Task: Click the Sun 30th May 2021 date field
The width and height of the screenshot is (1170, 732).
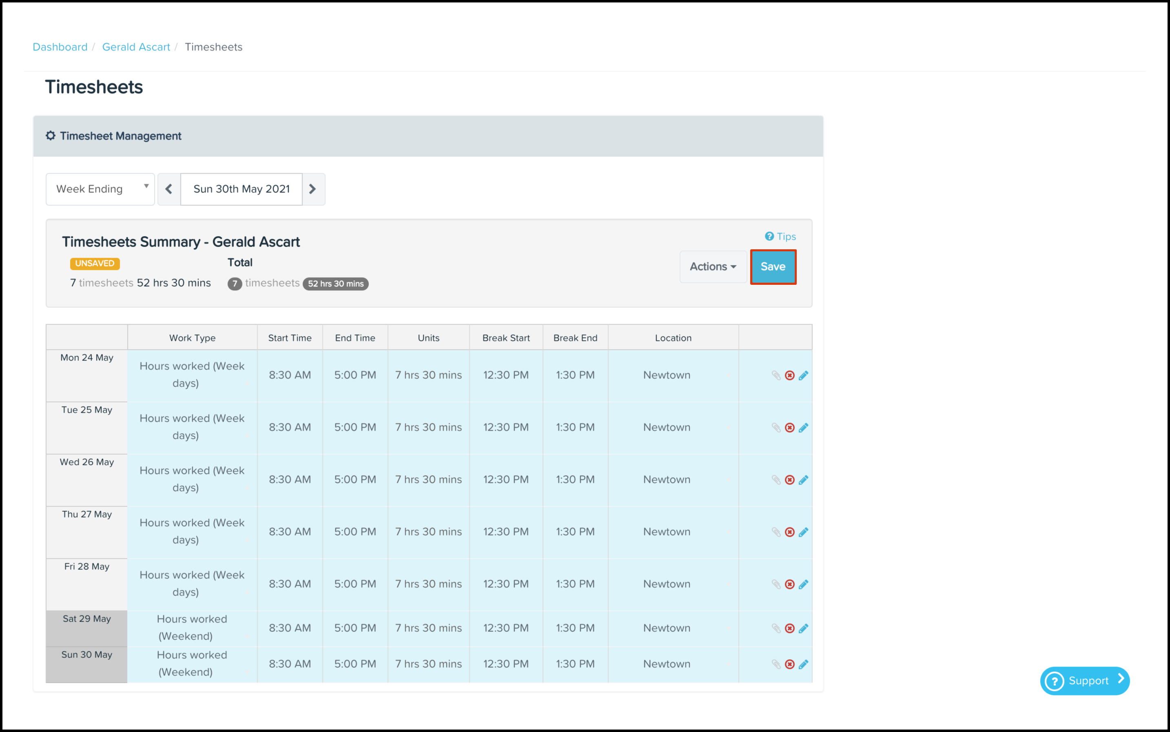Action: [242, 189]
